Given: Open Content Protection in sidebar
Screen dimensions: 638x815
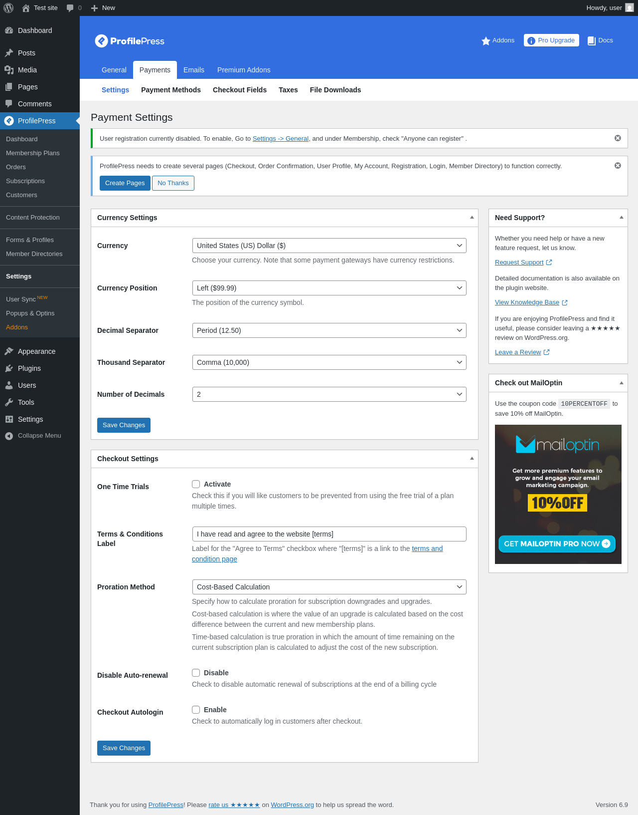Looking at the screenshot, I should click(x=33, y=218).
